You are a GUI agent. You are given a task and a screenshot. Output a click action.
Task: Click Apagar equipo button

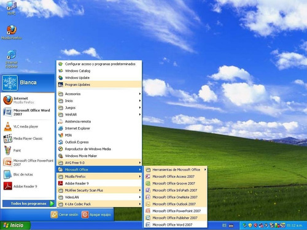point(96,215)
